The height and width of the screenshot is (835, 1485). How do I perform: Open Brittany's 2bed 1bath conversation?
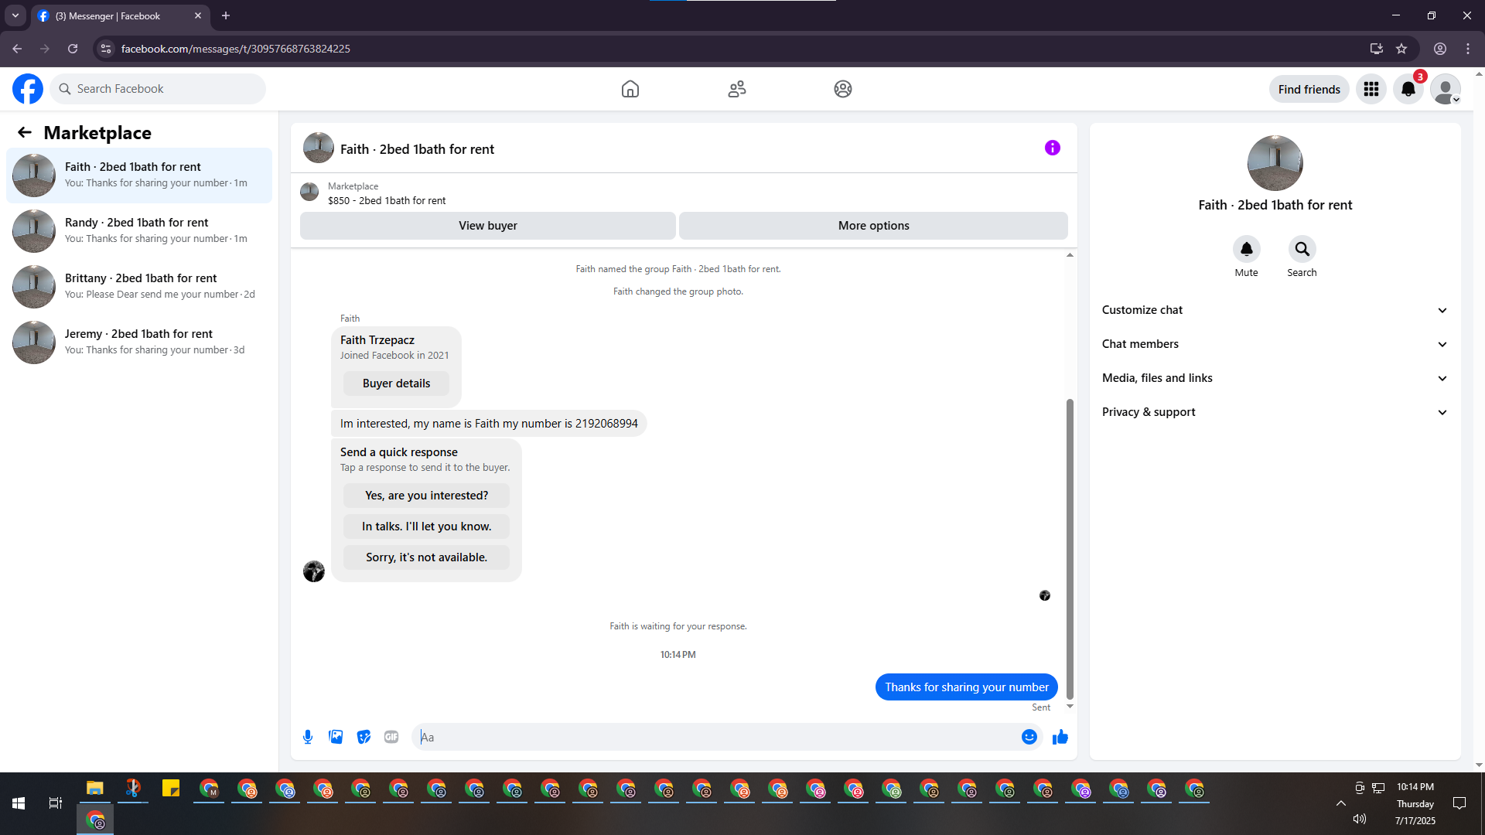pos(139,287)
